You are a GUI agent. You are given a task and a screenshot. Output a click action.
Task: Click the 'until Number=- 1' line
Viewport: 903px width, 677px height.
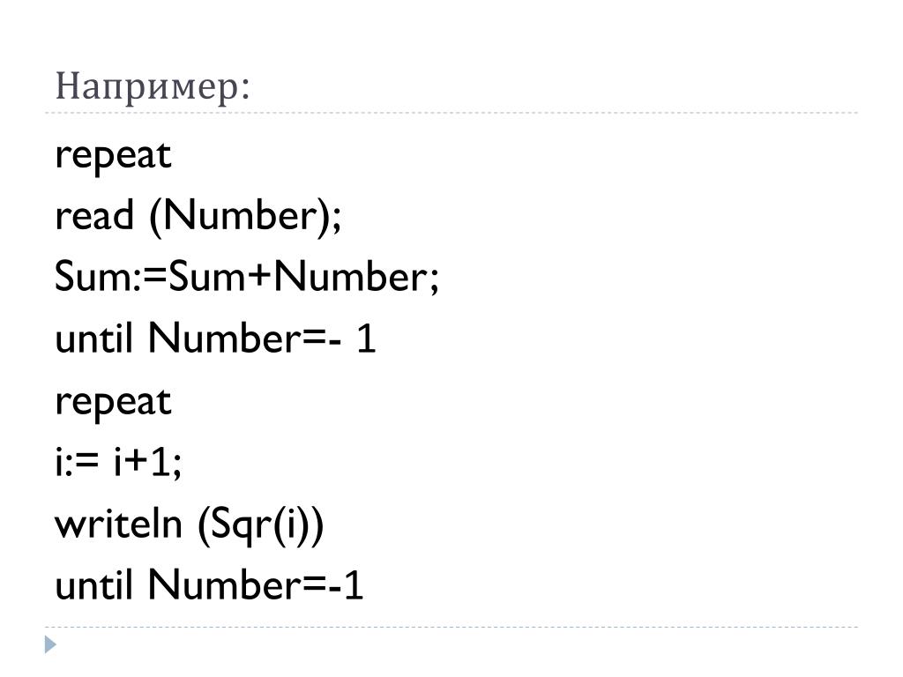pos(215,338)
